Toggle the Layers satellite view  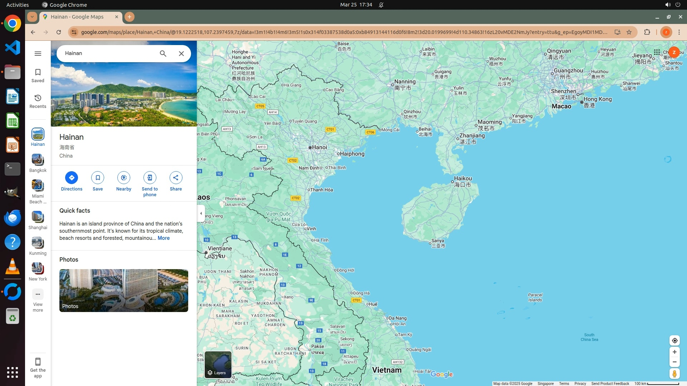coord(218,365)
